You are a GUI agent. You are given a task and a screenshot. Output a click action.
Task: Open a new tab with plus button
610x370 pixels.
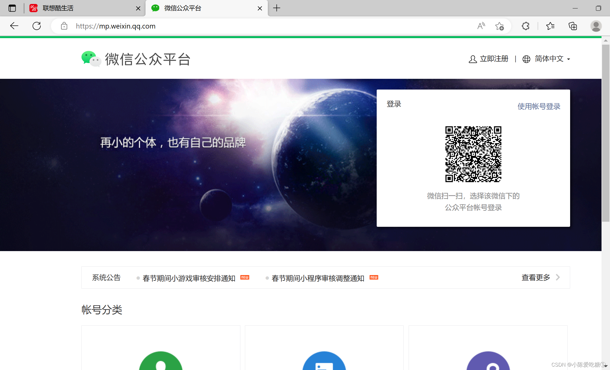pyautogui.click(x=277, y=8)
